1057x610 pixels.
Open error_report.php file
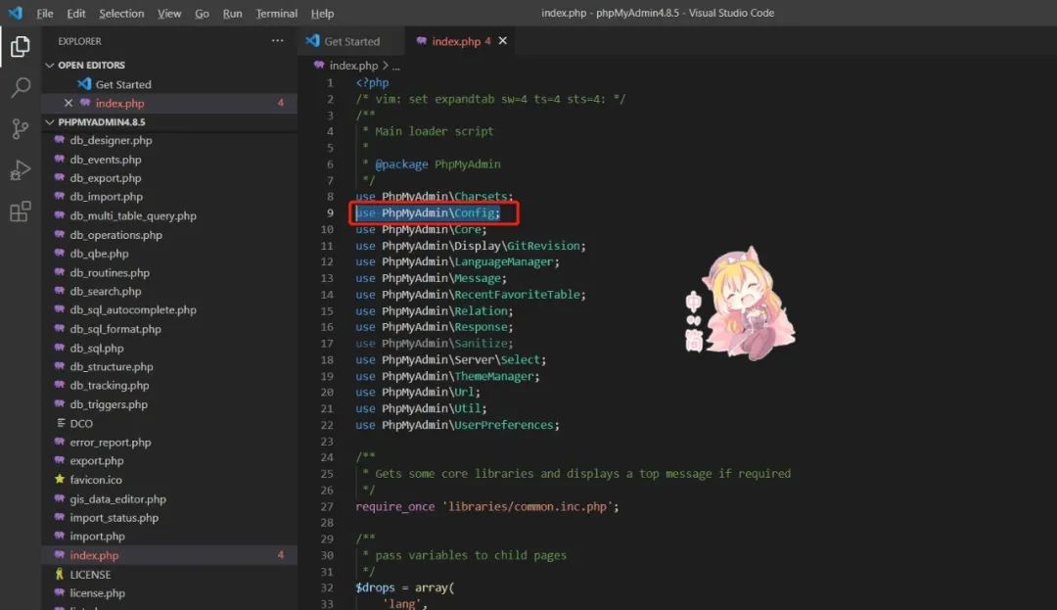point(110,443)
